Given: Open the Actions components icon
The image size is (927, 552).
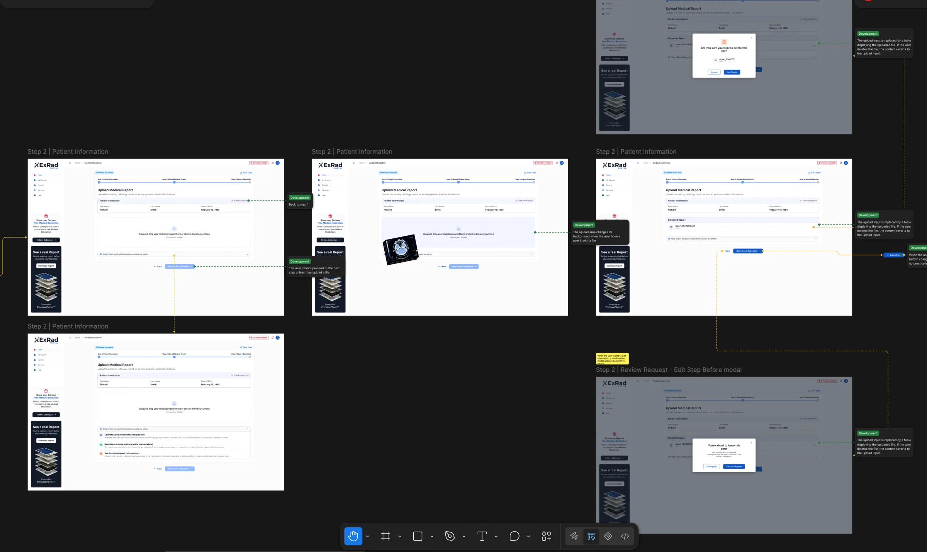Looking at the screenshot, I should click(x=547, y=536).
